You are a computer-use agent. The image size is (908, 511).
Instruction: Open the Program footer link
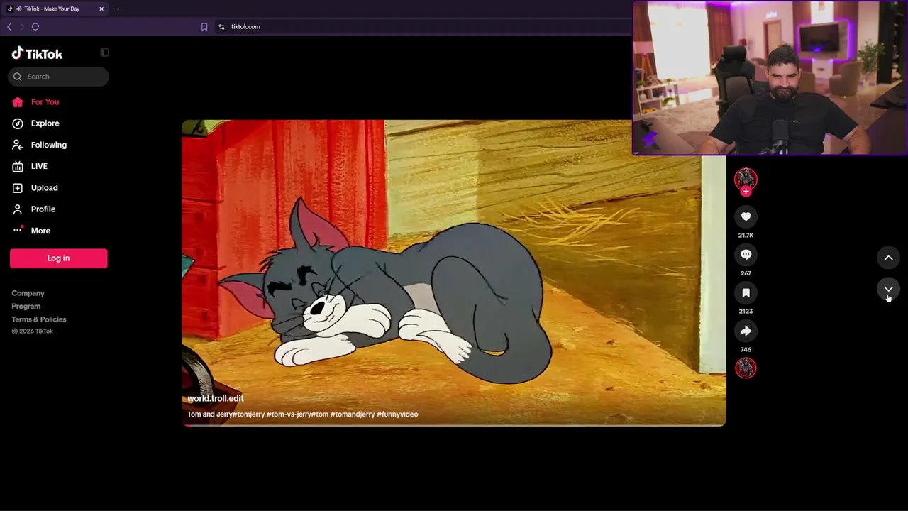coord(26,307)
